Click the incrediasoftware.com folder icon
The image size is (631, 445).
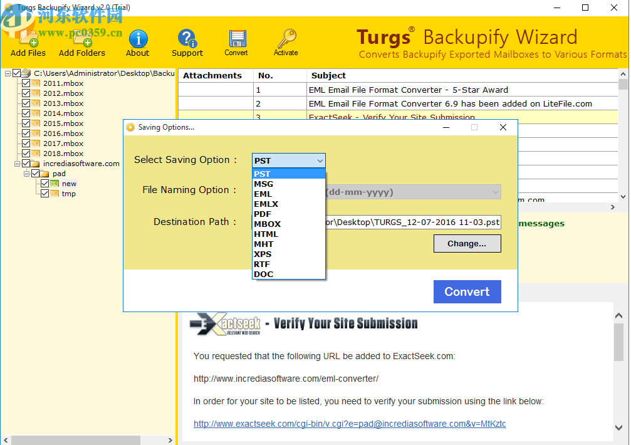tap(36, 164)
